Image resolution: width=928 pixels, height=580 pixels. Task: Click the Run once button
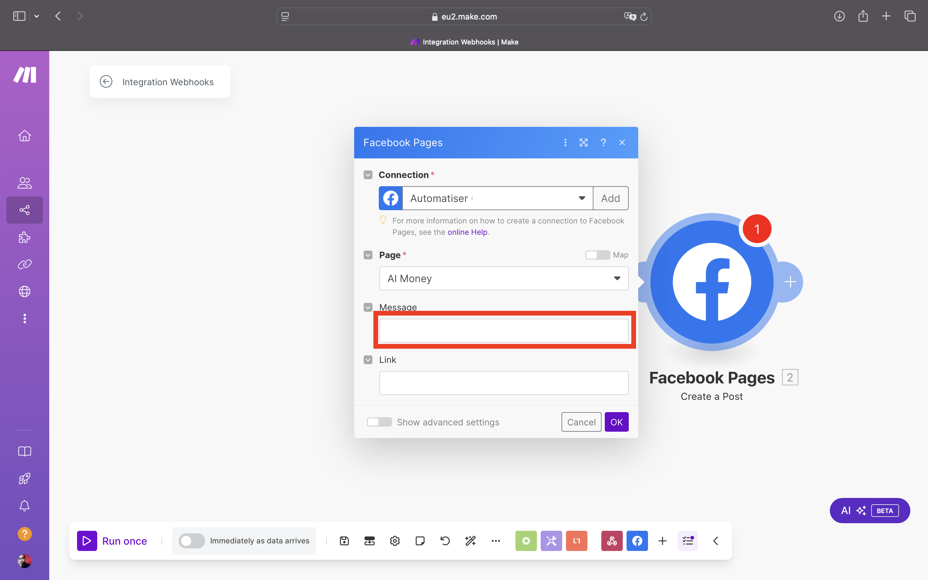[112, 541]
